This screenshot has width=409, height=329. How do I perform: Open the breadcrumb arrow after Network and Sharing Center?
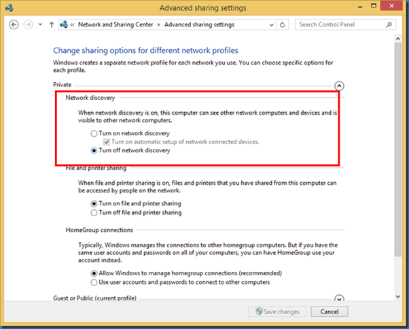point(158,24)
